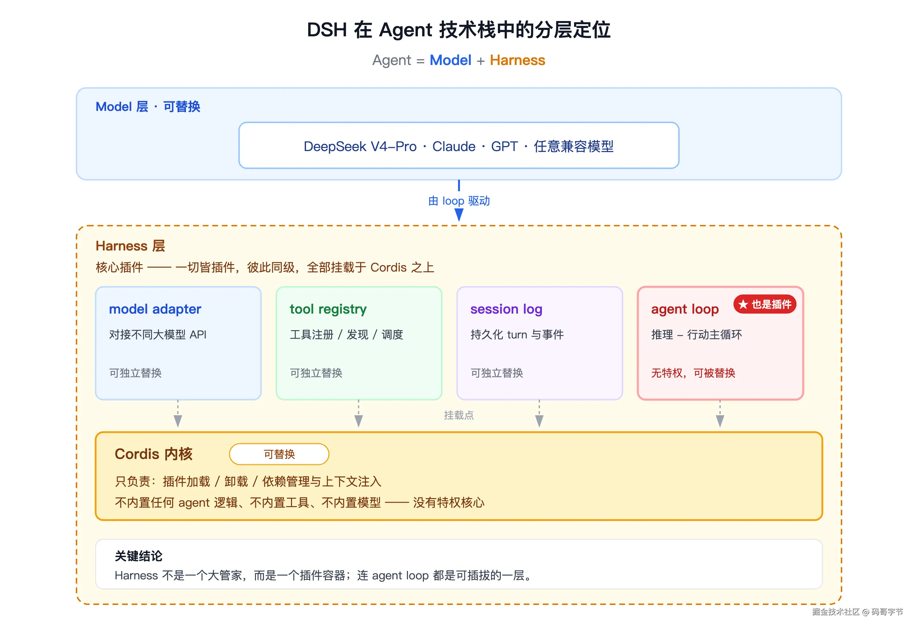Image resolution: width=918 pixels, height=631 pixels.
Task: Click the gray '挂载点' label
Action: 459,415
